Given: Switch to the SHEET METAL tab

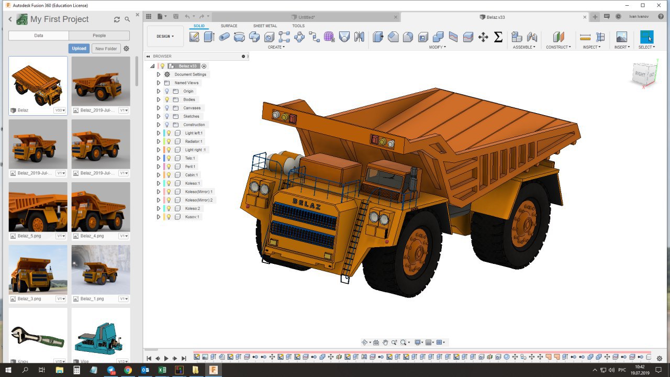Looking at the screenshot, I should point(265,26).
